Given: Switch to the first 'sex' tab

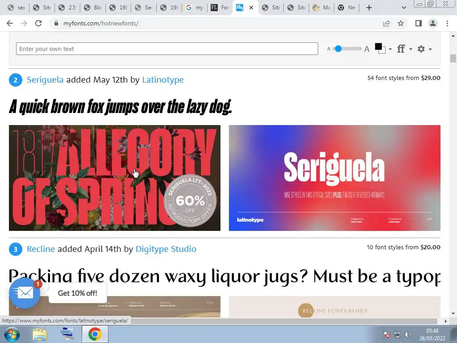Looking at the screenshot, I should tap(17, 8).
